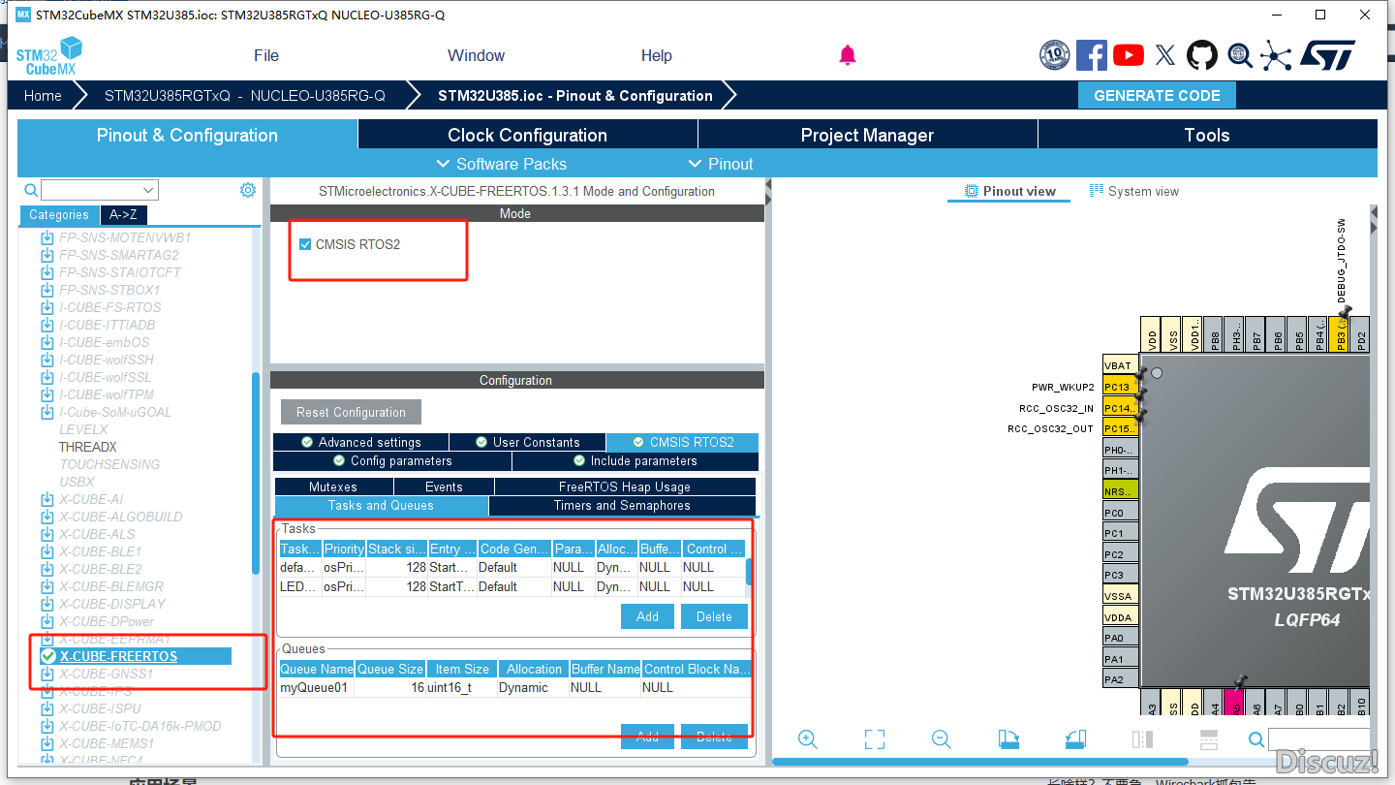Click the search magnifier in categories panel
Viewport: 1395px width, 785px height.
[x=31, y=190]
